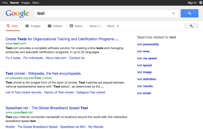Open Test cricket Wikipedia result
Screen dimensions: 203x129
(x=43, y=73)
